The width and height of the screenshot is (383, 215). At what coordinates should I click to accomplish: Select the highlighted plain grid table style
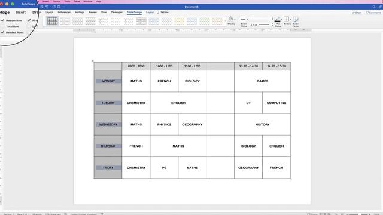pos(52,21)
